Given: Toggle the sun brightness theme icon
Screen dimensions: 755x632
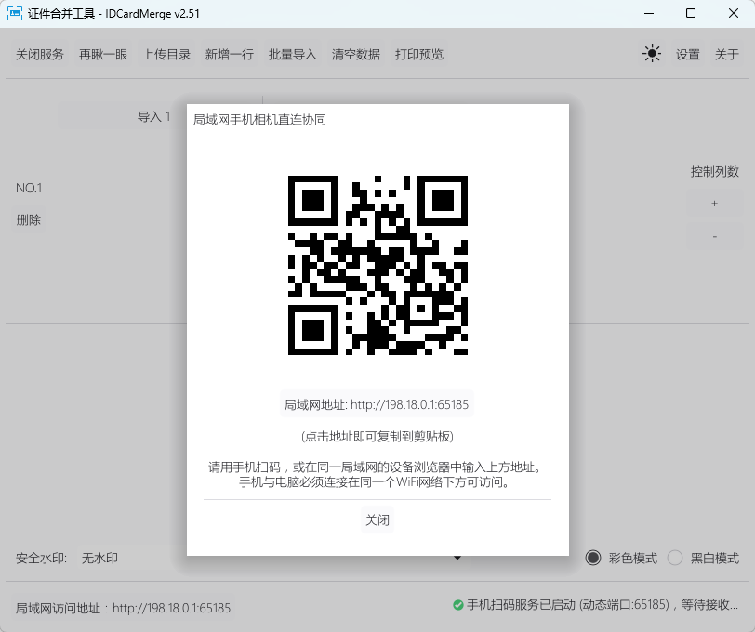Looking at the screenshot, I should (x=652, y=53).
